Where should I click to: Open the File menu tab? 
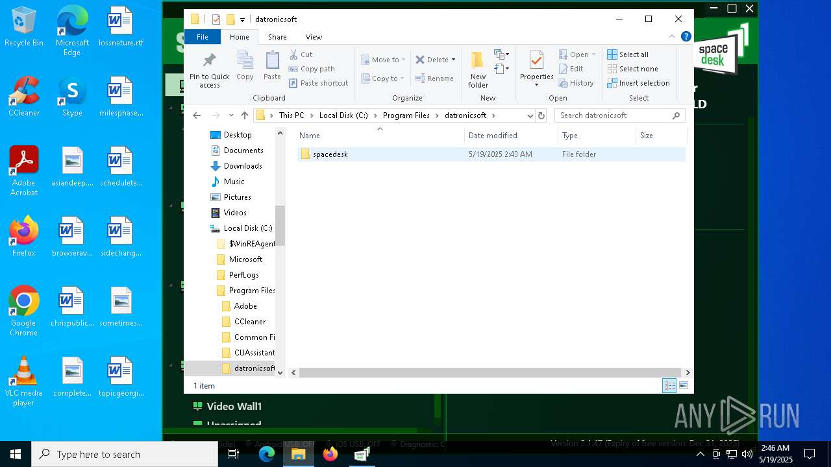[x=203, y=37]
